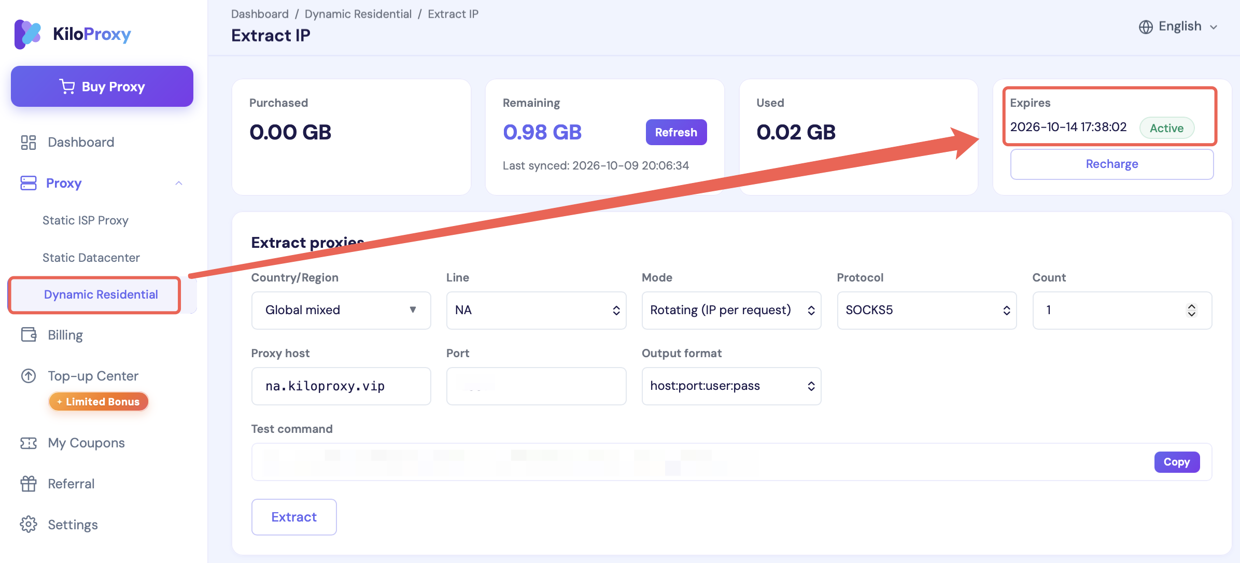Select Dynamic Residential in sidebar
The image size is (1240, 563).
pos(101,294)
